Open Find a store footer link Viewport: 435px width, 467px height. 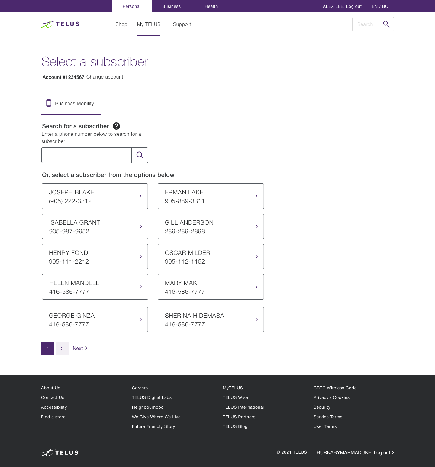(x=53, y=417)
